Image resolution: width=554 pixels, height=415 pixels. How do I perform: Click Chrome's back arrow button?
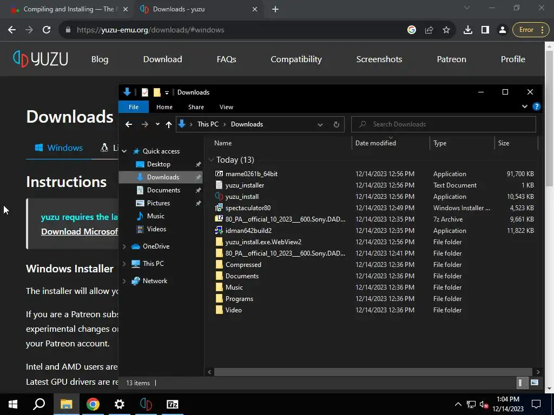tap(12, 30)
